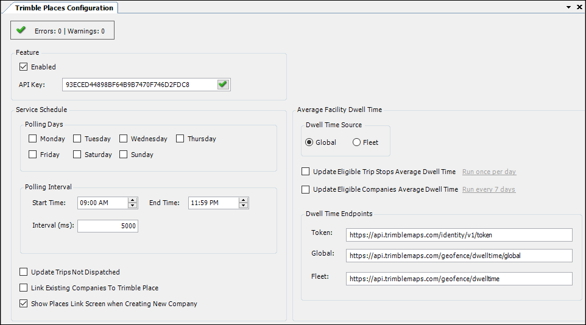The image size is (586, 325).
Task: Check the Saturday polling day box
Action: [x=77, y=155]
